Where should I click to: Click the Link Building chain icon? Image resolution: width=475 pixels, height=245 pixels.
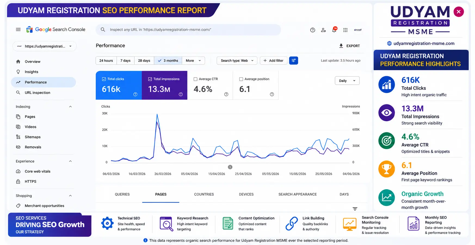tap(292, 224)
